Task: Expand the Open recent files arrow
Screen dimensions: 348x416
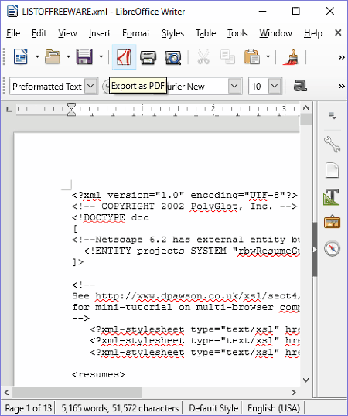Action: [68, 56]
